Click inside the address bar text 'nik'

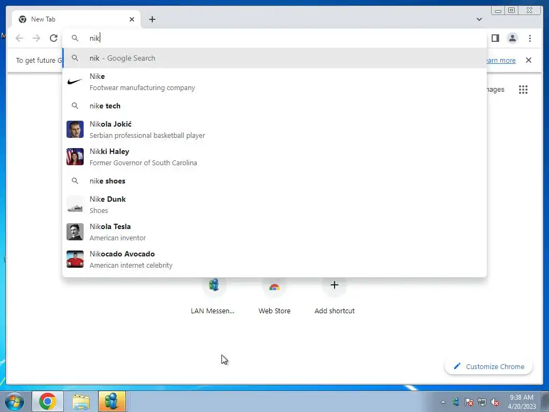pos(94,38)
